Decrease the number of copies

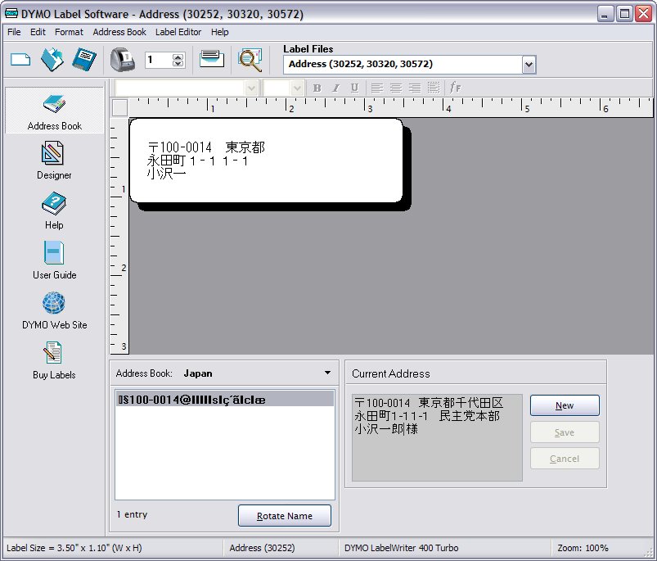[x=178, y=63]
